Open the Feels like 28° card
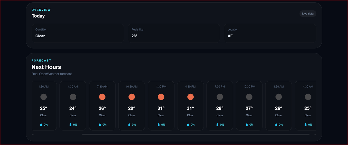This screenshot has width=348, height=145. click(x=174, y=33)
